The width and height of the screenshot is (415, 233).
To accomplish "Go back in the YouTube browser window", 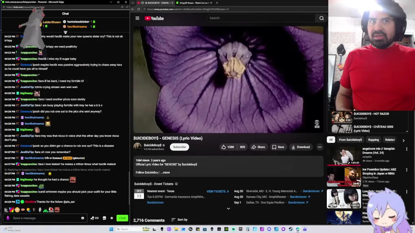I will pyautogui.click(x=133, y=9).
